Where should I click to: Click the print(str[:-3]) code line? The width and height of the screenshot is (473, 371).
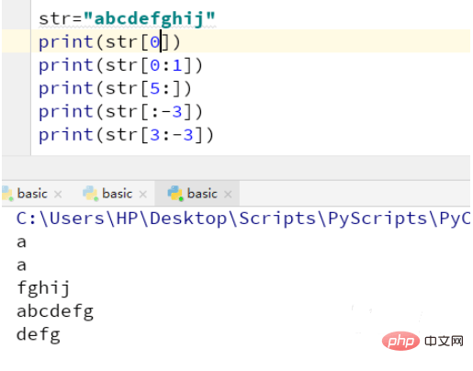pyautogui.click(x=120, y=112)
